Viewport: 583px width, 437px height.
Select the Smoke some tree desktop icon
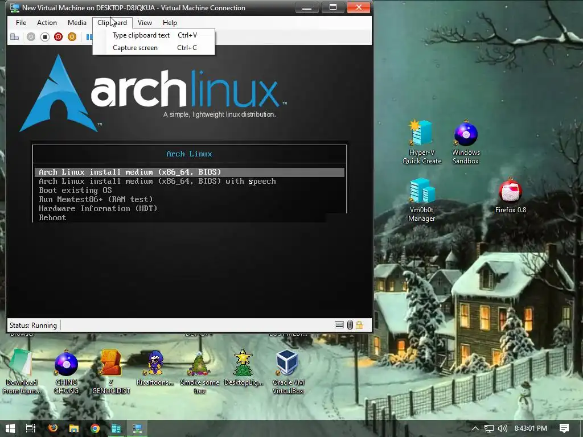[200, 371]
